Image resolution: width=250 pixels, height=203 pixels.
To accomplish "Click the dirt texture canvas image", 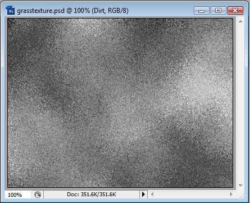I will point(120,103).
